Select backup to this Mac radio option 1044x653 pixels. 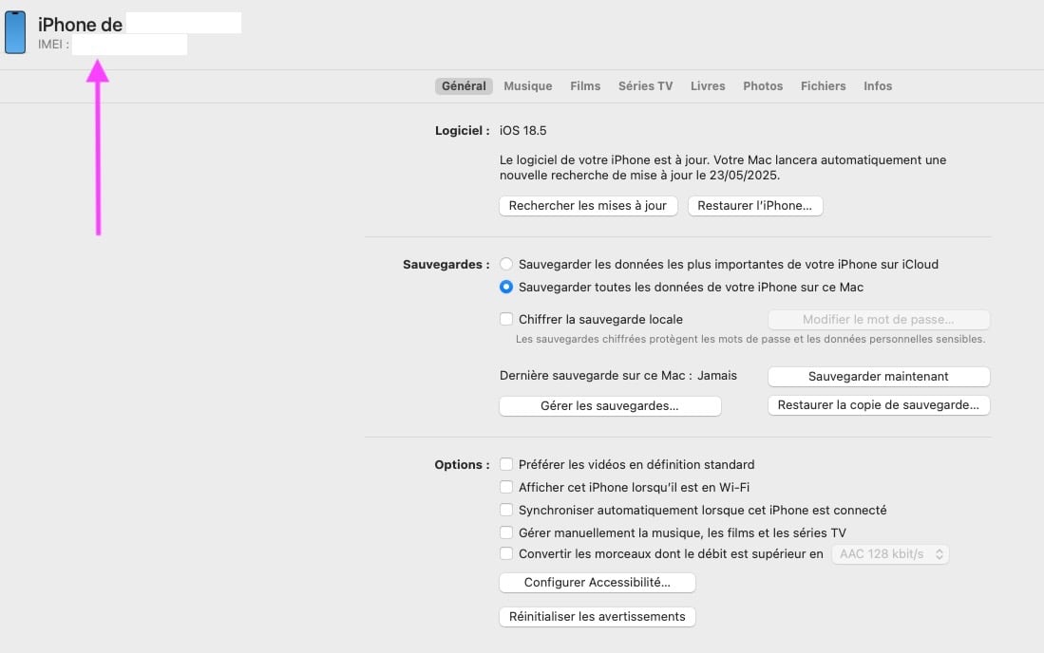506,287
